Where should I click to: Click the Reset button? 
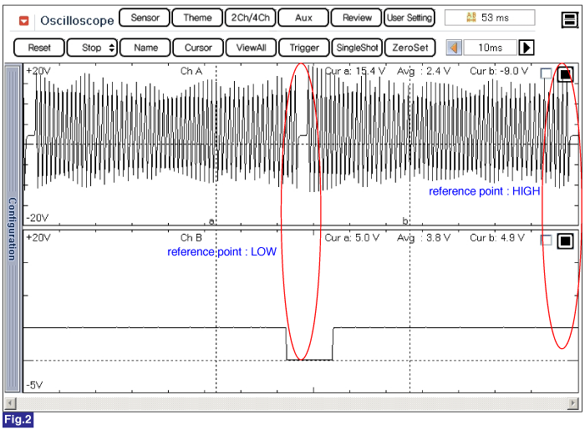tap(39, 48)
